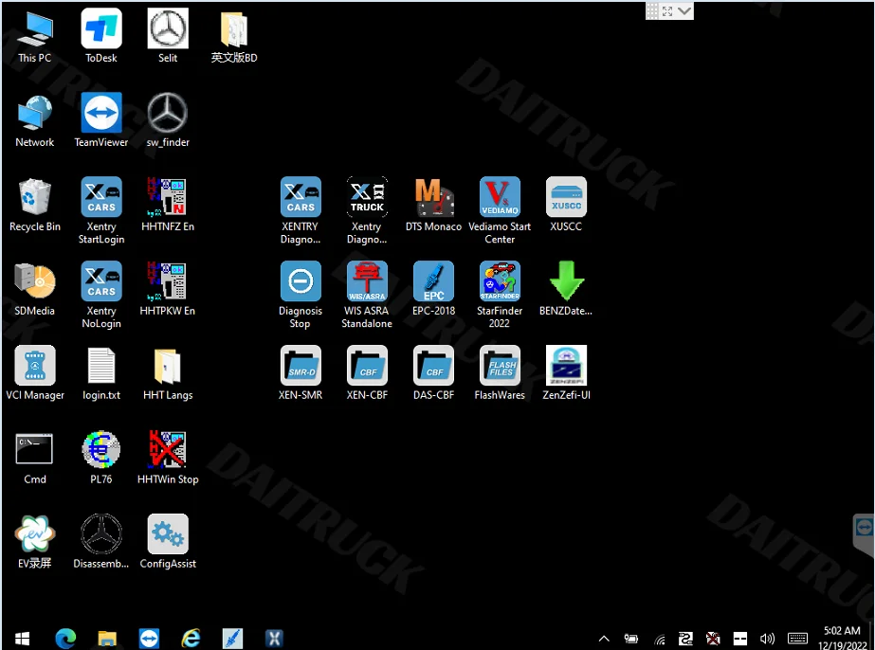This screenshot has width=875, height=650.
Task: Expand the remote toolbar chevron at top
Action: coord(684,10)
